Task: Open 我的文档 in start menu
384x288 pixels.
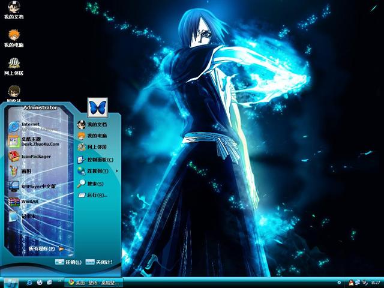Action: [x=92, y=124]
